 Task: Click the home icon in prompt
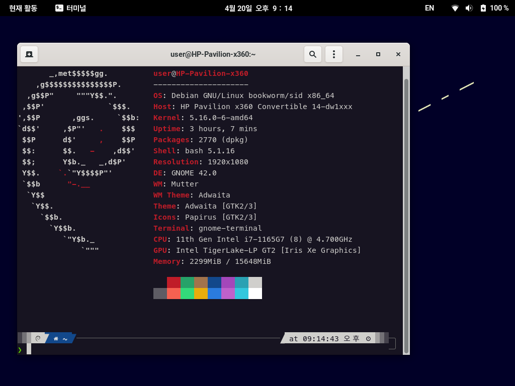(56, 339)
